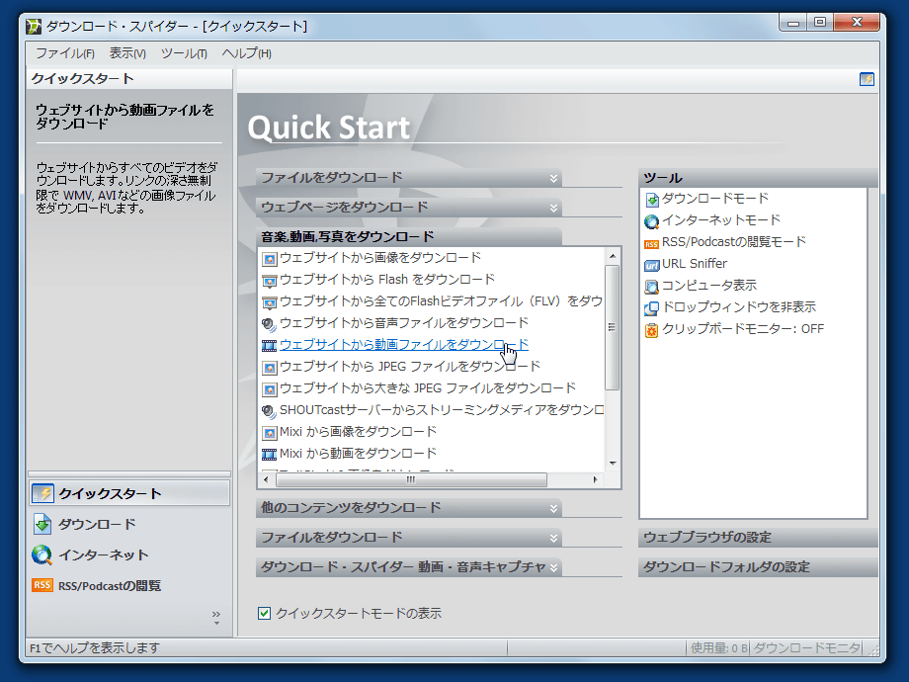Open the ツール(T) menu
Viewport: 909px width, 682px height.
[184, 53]
